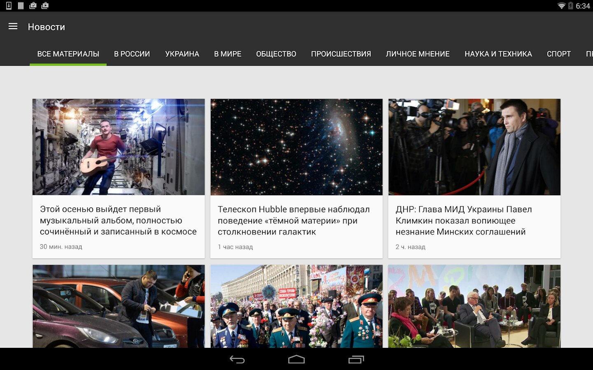
Task: Open the hamburger navigation menu
Action: [x=13, y=26]
